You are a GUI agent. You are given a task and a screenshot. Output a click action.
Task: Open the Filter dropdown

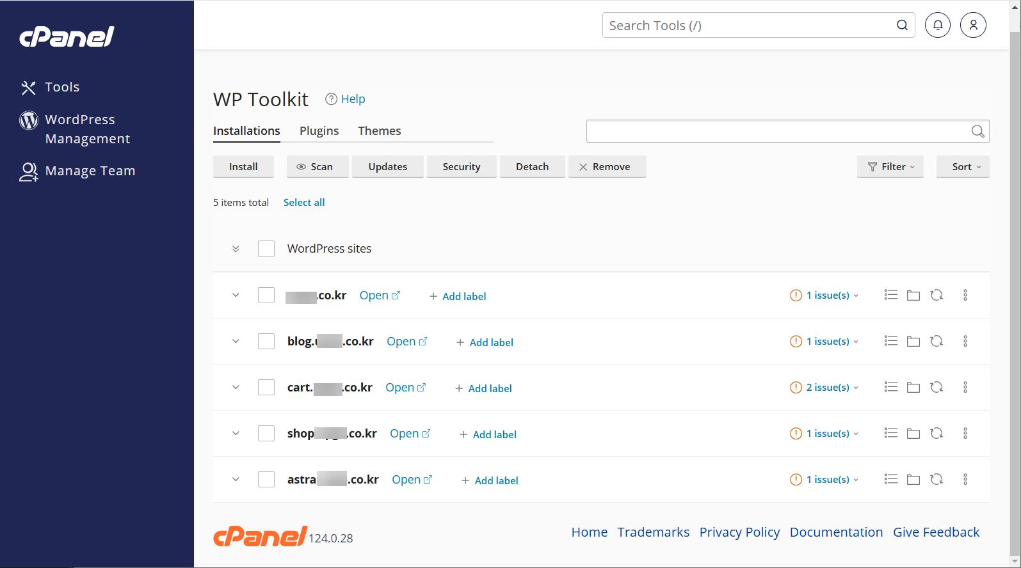[890, 166]
